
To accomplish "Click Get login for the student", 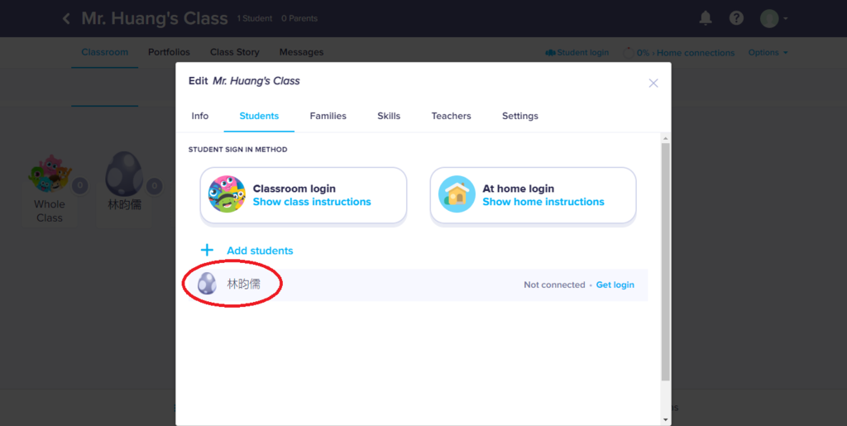I will tap(615, 285).
